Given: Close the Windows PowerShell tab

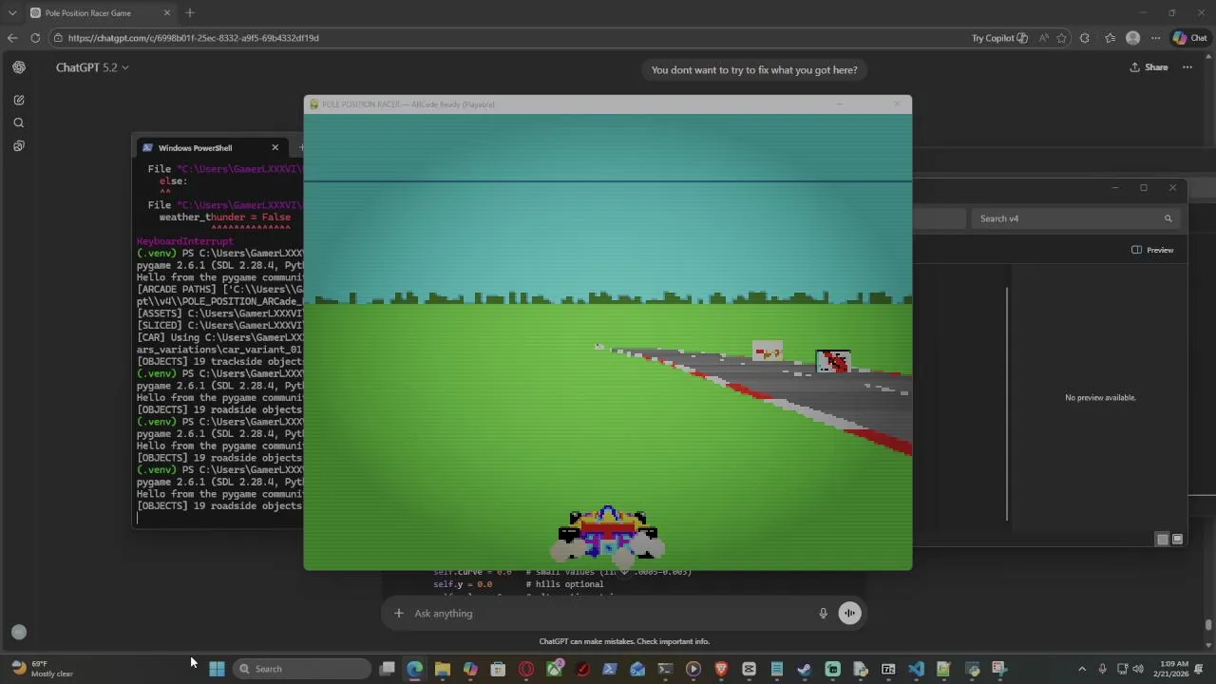Looking at the screenshot, I should tap(275, 147).
